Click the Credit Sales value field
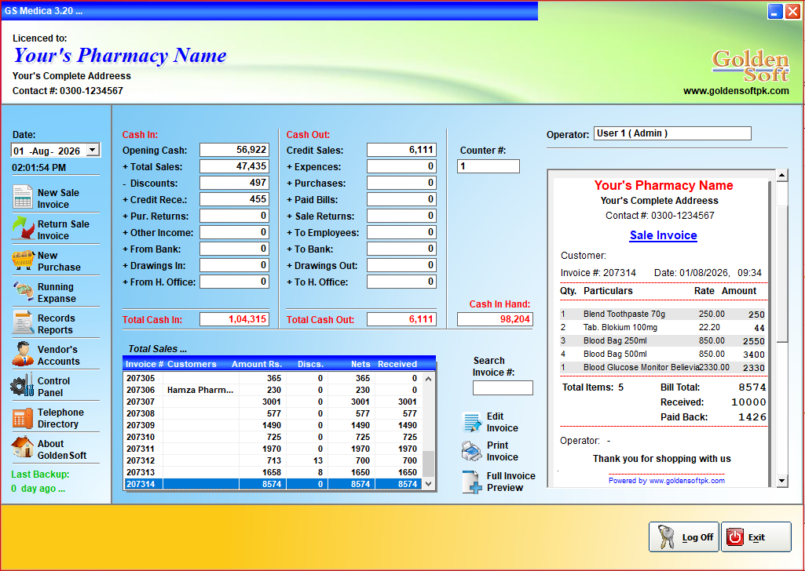 pos(401,150)
